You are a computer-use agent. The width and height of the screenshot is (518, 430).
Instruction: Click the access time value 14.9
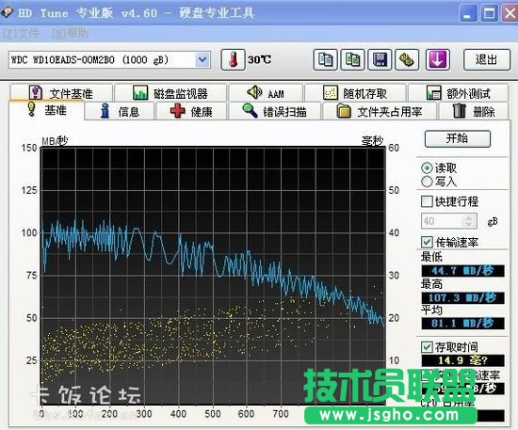pos(462,360)
